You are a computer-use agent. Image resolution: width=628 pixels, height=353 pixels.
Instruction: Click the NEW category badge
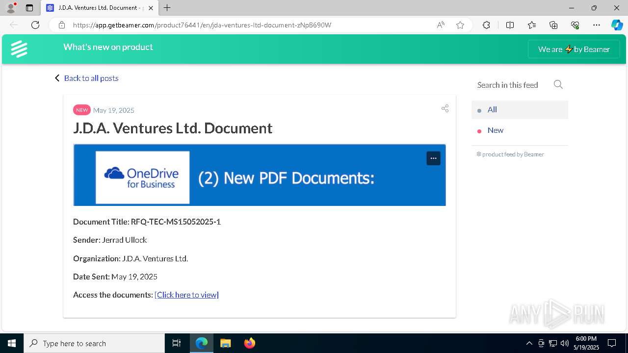82,110
